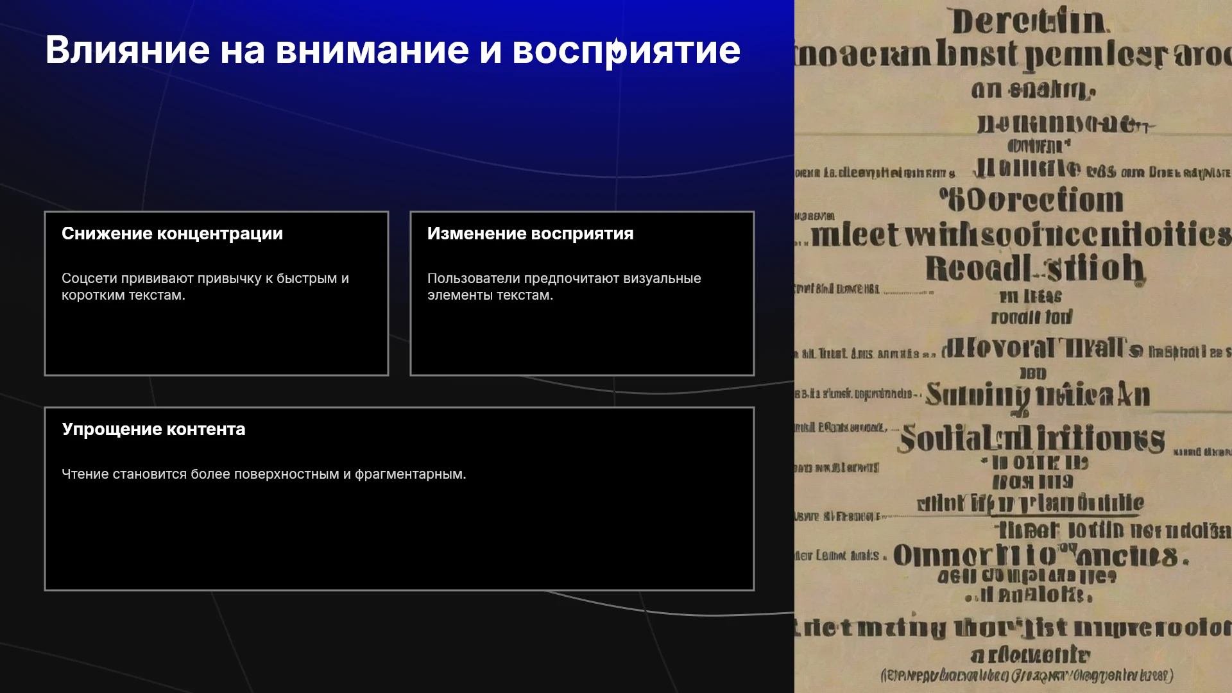The image size is (1232, 693).
Task: Click the word "внимание" in the slide title
Action: (x=372, y=49)
